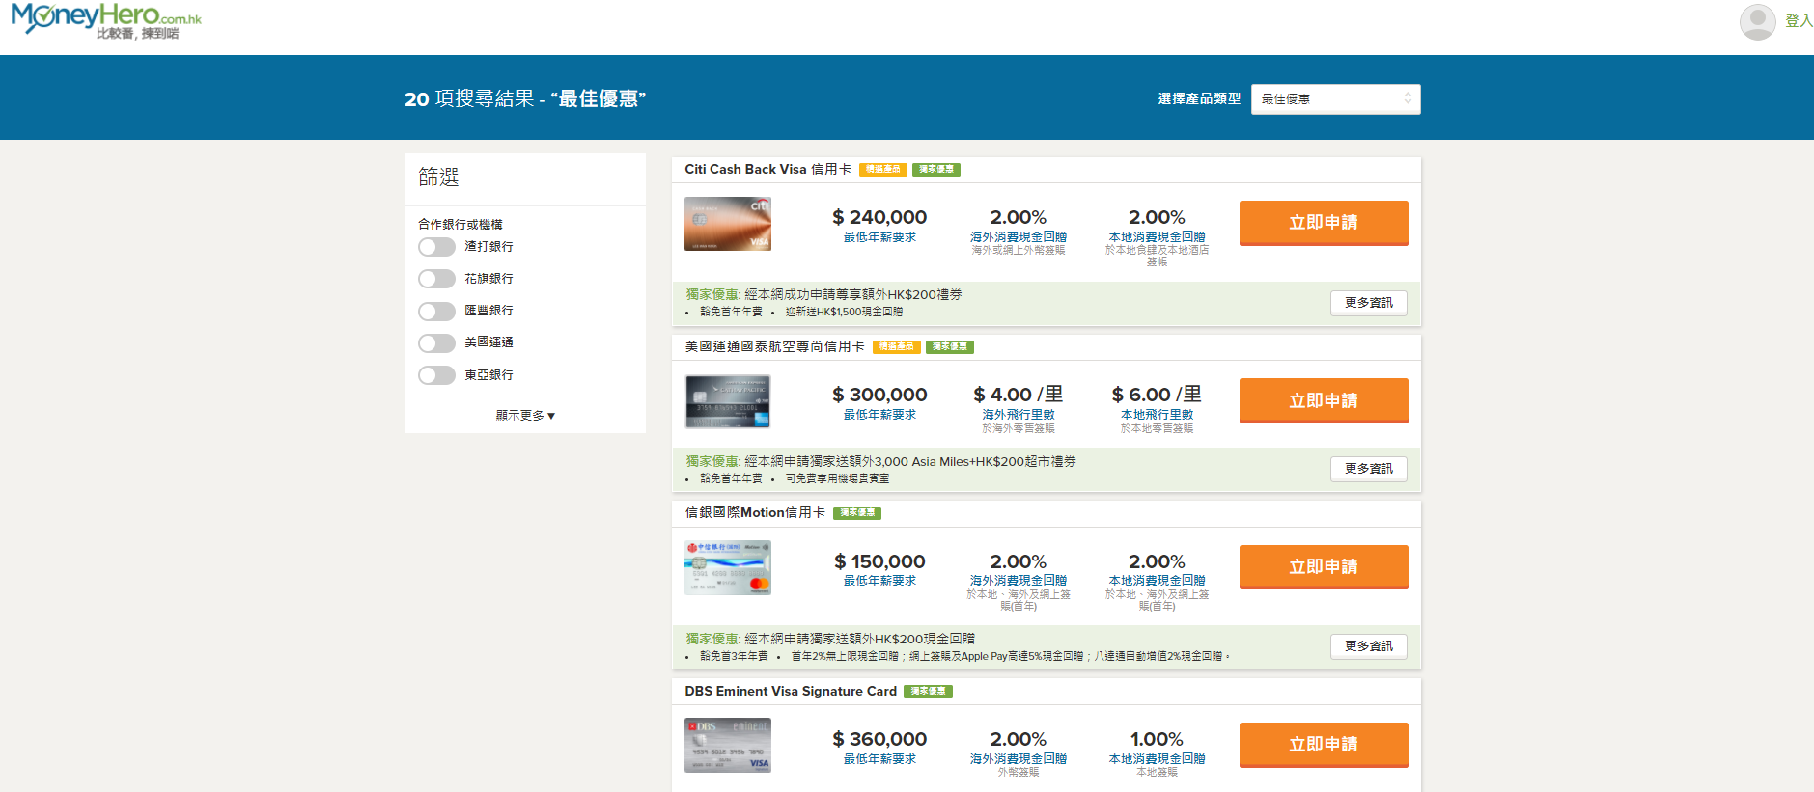Click the American Express Cathay Pacific card image
1814x792 pixels.
point(728,401)
